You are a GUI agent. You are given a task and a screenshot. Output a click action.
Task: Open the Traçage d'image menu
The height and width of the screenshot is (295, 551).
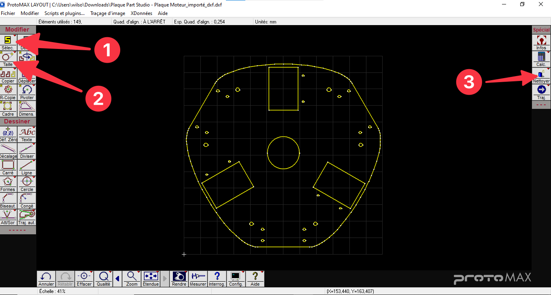pyautogui.click(x=108, y=13)
